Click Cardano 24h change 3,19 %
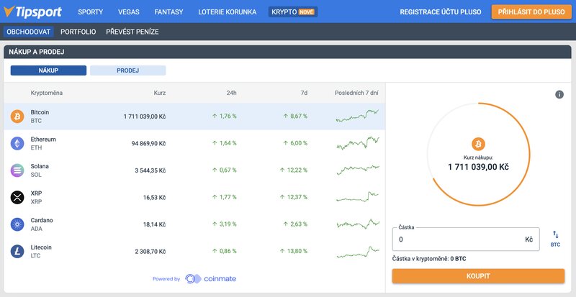 (x=225, y=224)
